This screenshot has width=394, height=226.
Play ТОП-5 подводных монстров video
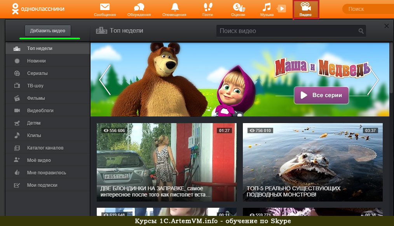pyautogui.click(x=312, y=162)
